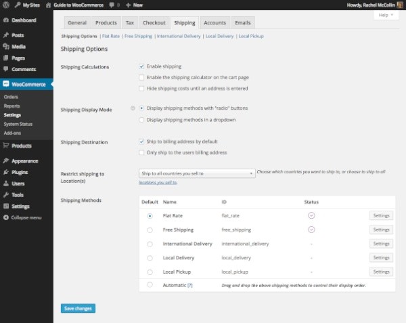Enable the shipping calculator on cart page
The width and height of the screenshot is (406, 323).
pyautogui.click(x=141, y=77)
